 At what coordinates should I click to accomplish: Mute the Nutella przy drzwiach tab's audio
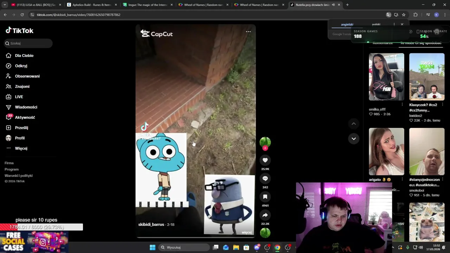point(333,5)
